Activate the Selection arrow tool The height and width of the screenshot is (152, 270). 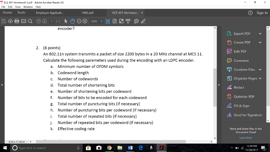(x=65, y=21)
